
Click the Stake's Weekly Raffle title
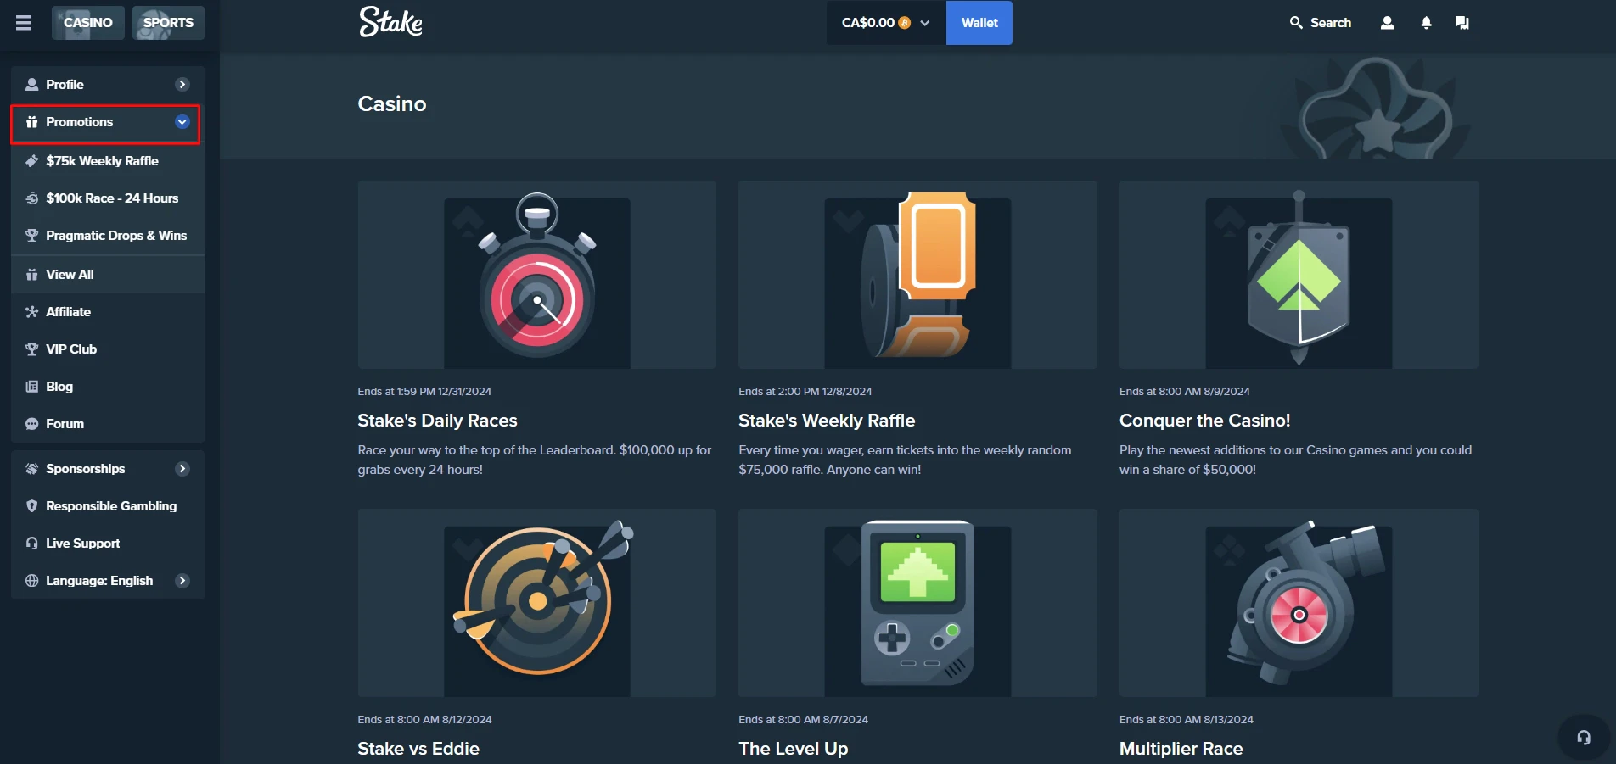[827, 421]
